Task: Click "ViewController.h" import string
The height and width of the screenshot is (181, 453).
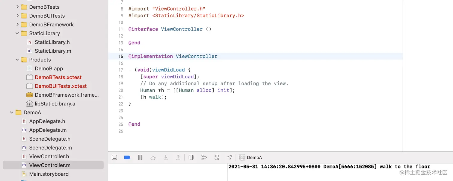Action: (x=179, y=9)
